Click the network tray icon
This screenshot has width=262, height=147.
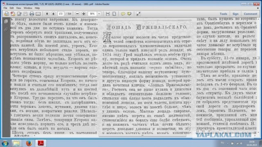[x=237, y=143]
